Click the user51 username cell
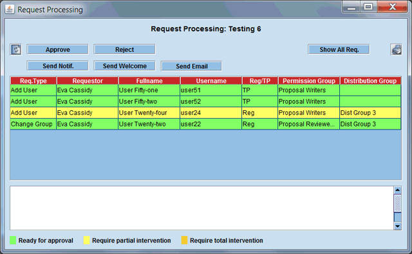This screenshot has height=254, width=412. [211, 90]
